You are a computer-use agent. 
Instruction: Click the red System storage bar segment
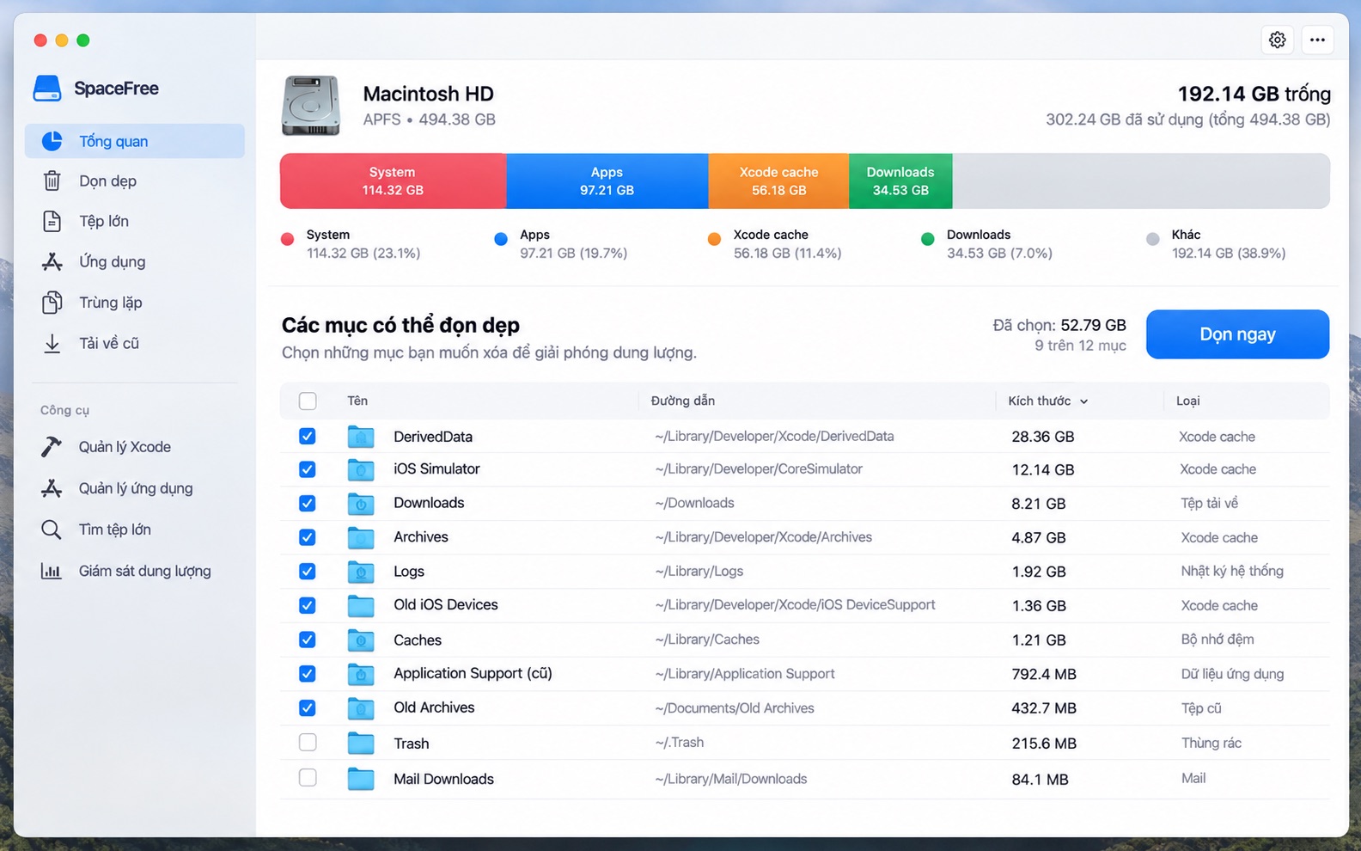393,181
